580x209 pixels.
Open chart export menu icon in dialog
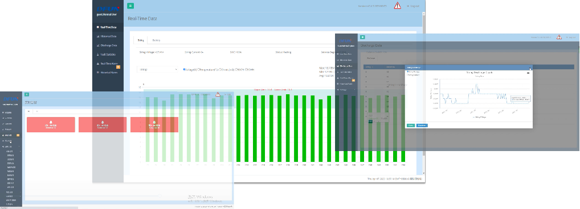pyautogui.click(x=528, y=73)
